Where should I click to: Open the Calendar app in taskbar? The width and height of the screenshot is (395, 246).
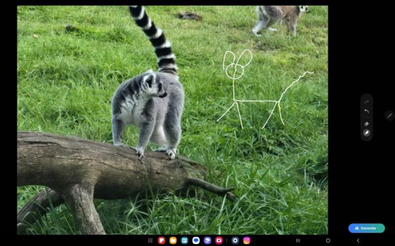(184, 241)
